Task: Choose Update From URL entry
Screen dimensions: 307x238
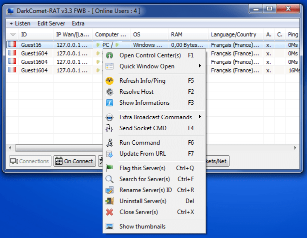Action: [x=154, y=154]
